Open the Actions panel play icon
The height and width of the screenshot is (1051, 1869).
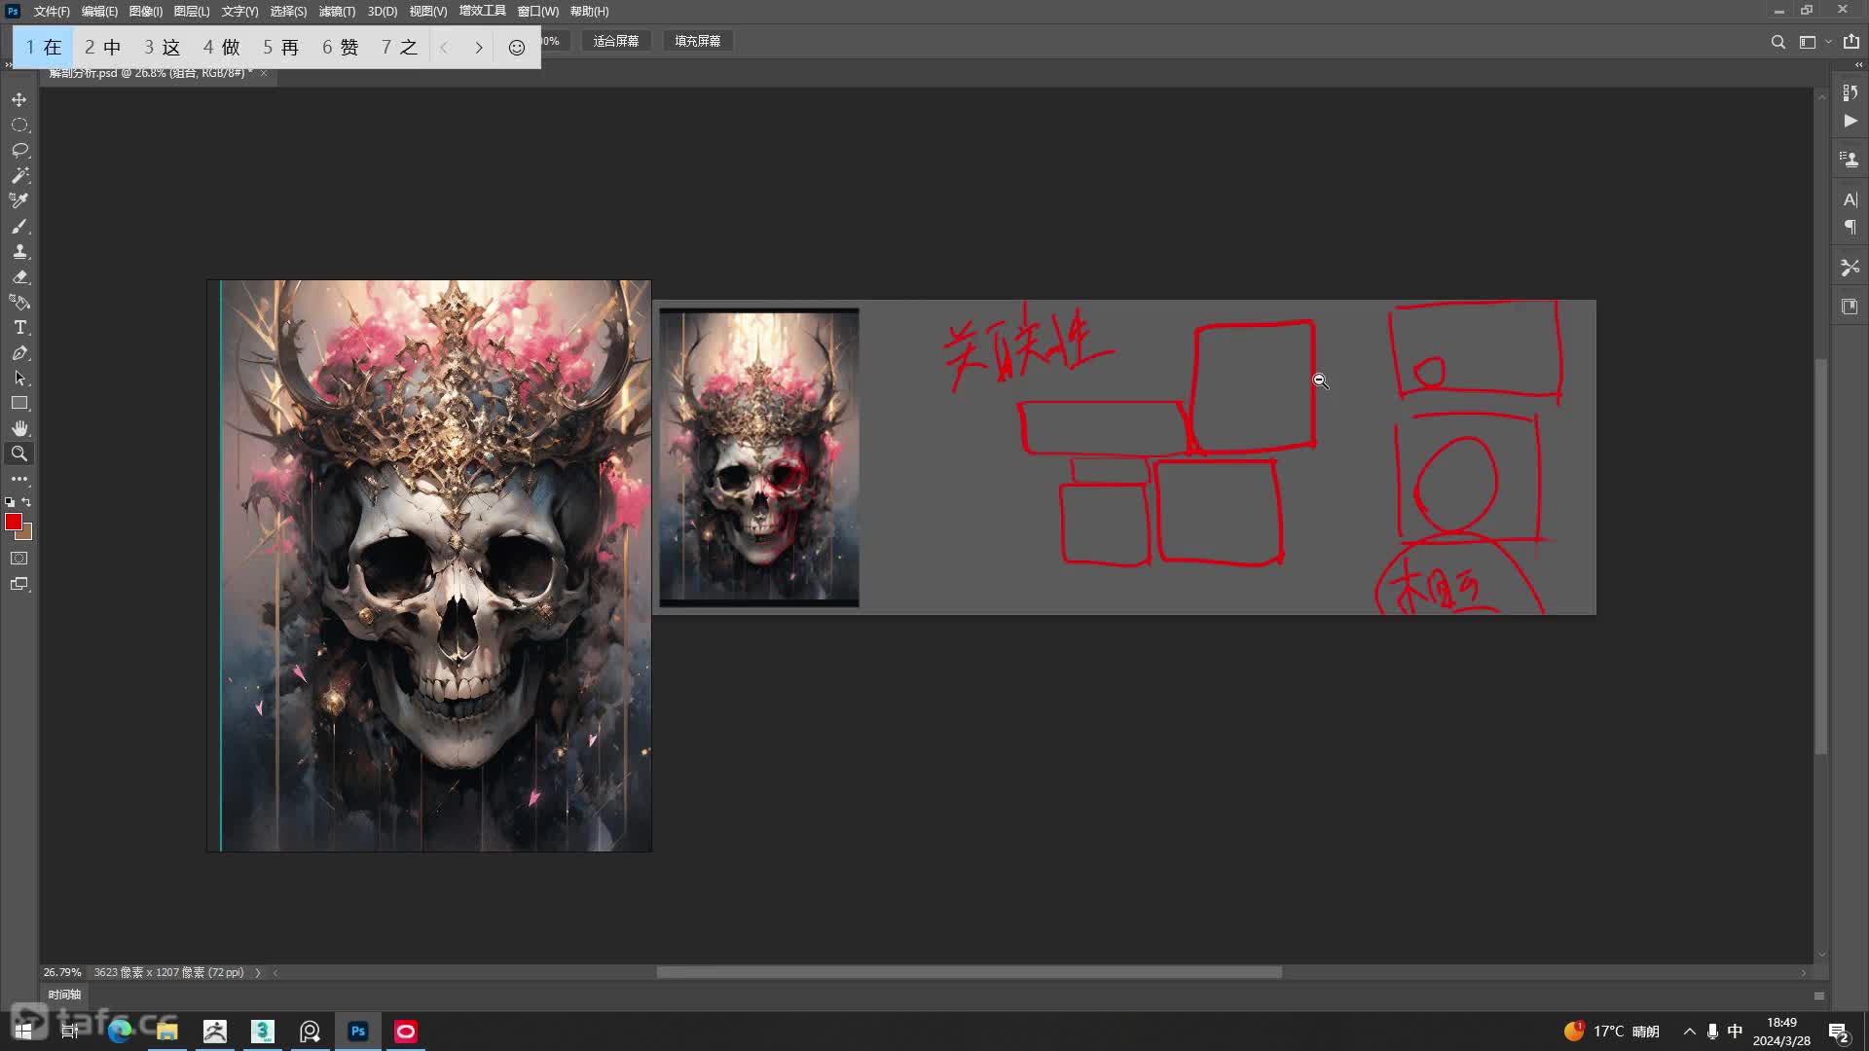[x=1850, y=121]
